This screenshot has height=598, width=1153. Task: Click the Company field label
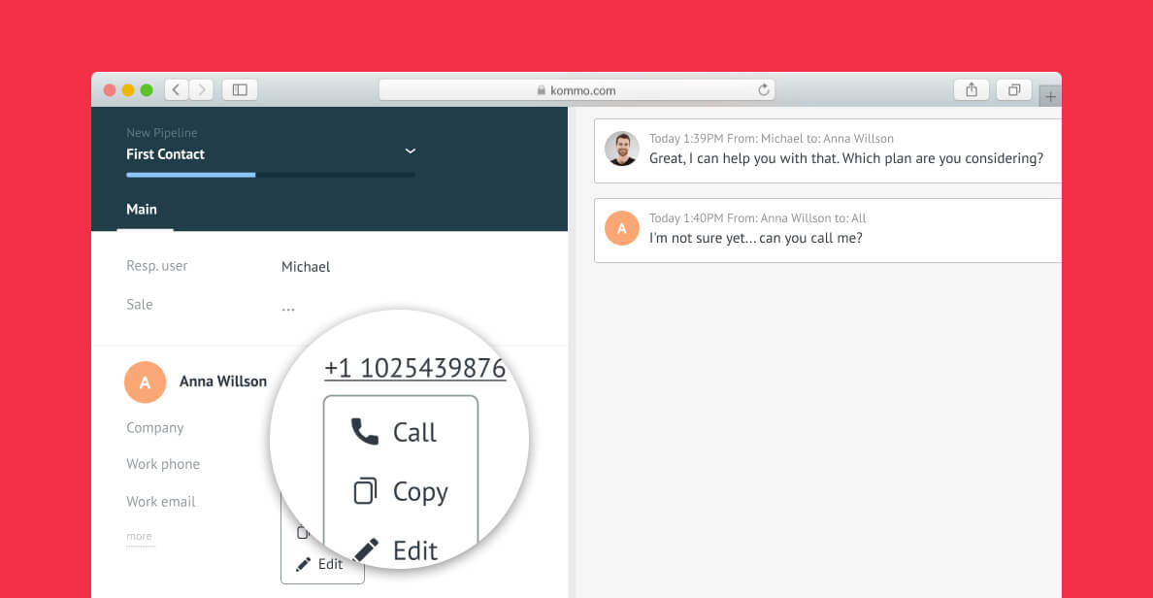pyautogui.click(x=155, y=428)
